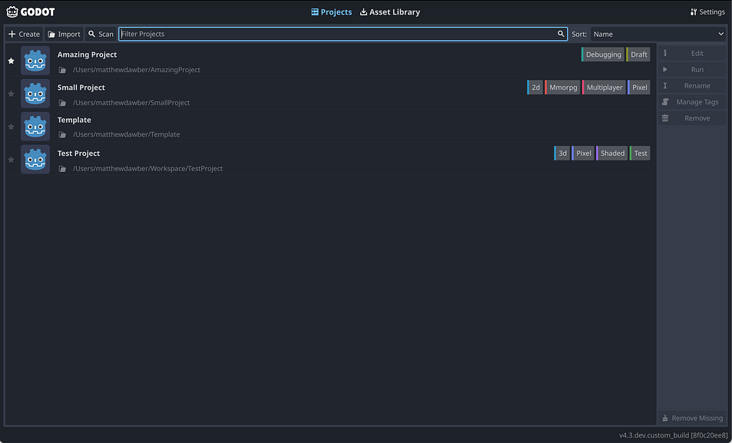Open folder icon for Workspace/TestProject path
732x443 pixels.
pos(62,168)
